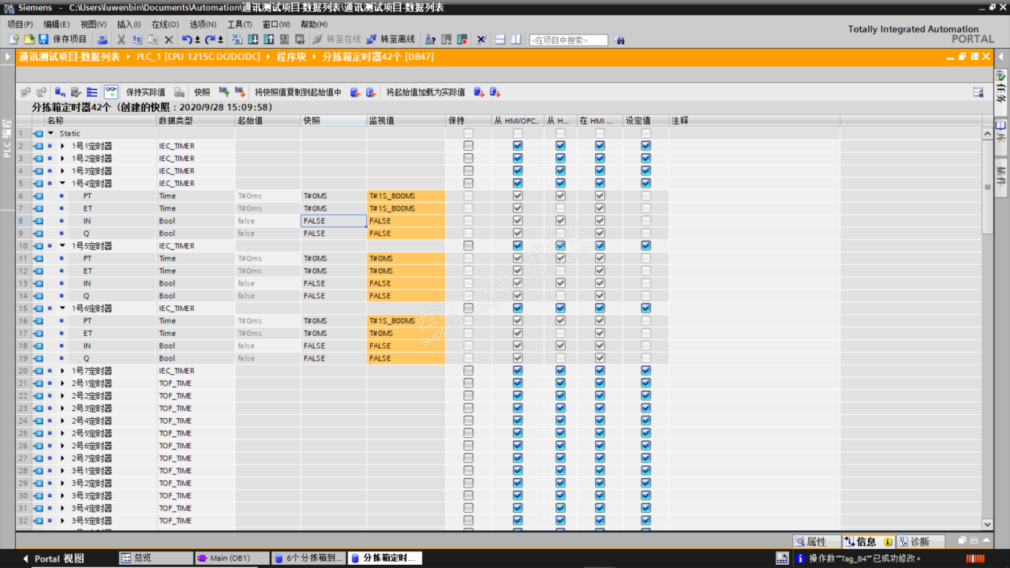Image resolution: width=1010 pixels, height=568 pixels.
Task: Toggle 在 HMI checkbox for 1号5定时器
Action: (600, 246)
